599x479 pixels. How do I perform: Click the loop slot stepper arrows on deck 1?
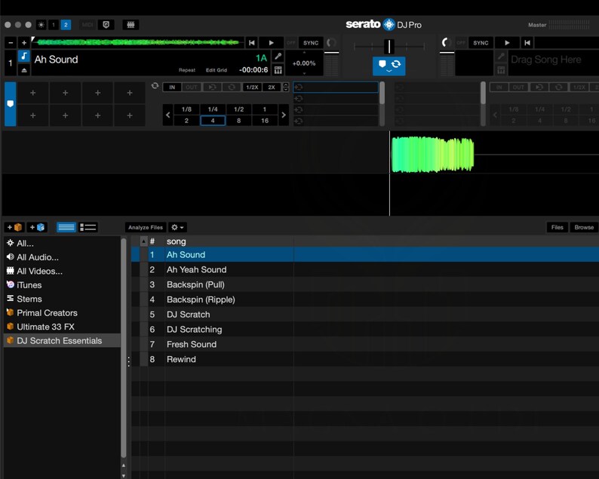286,87
